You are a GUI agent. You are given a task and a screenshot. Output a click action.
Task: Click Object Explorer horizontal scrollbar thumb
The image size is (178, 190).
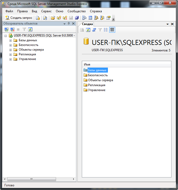click(32, 179)
